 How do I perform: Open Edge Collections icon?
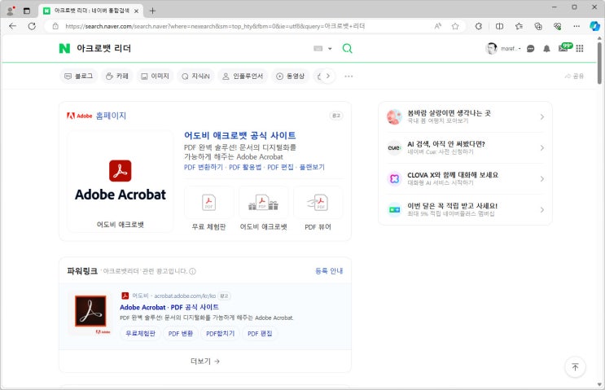tap(538, 26)
